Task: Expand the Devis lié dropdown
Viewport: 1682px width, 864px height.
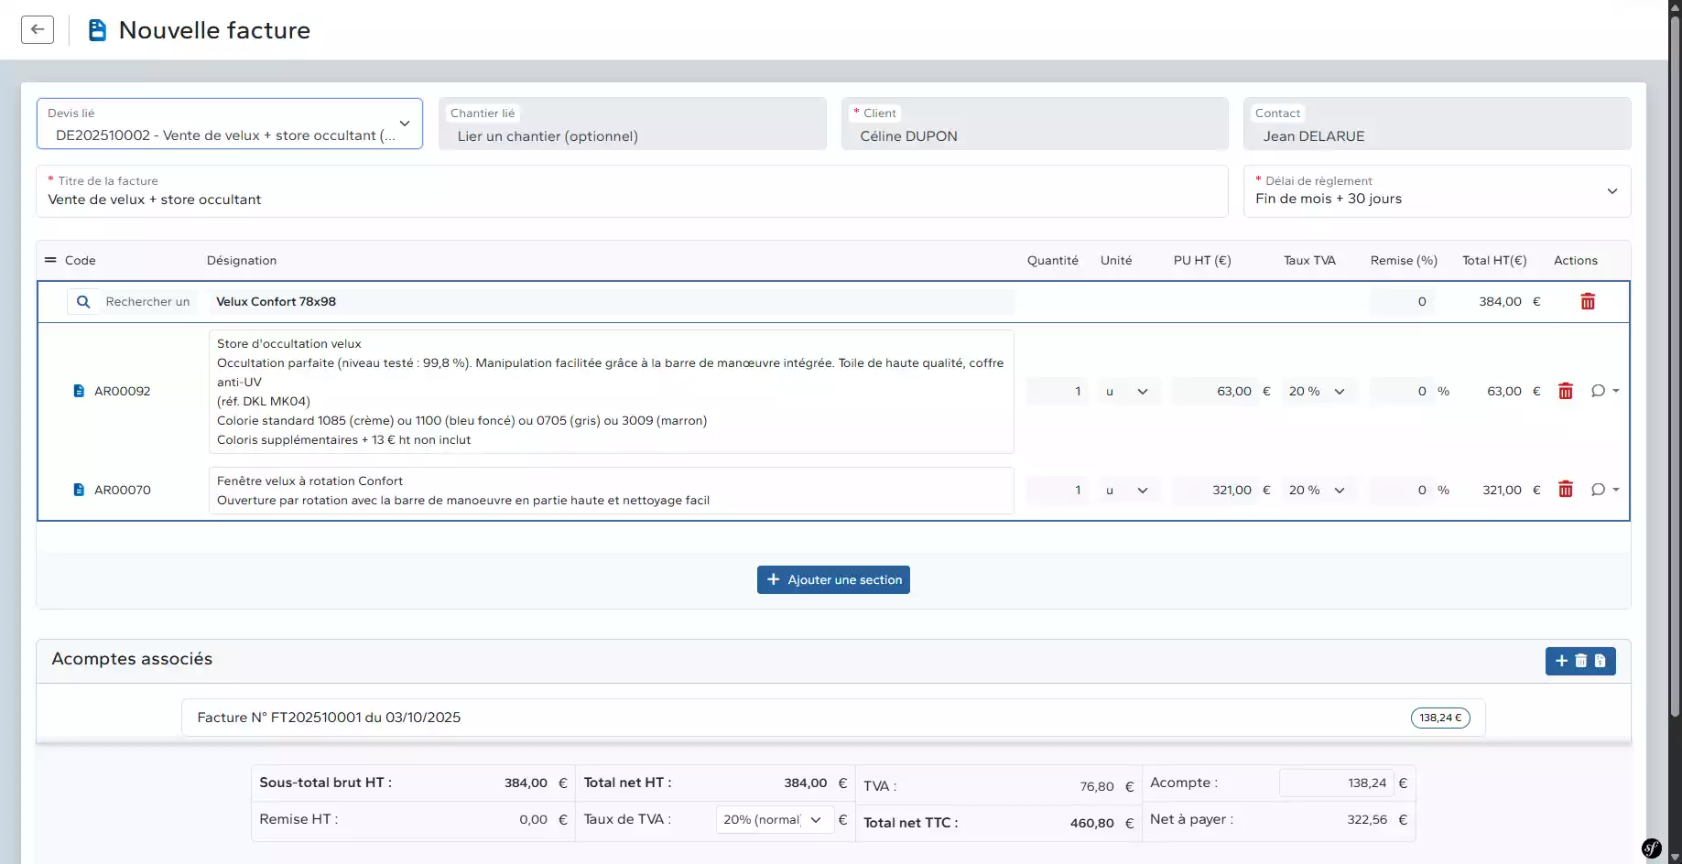Action: point(404,124)
